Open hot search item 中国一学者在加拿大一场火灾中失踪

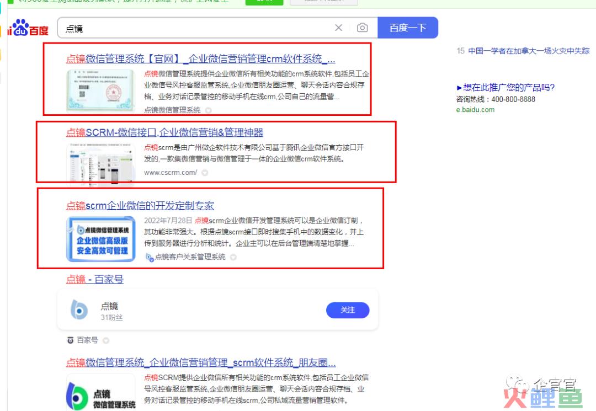click(x=528, y=51)
